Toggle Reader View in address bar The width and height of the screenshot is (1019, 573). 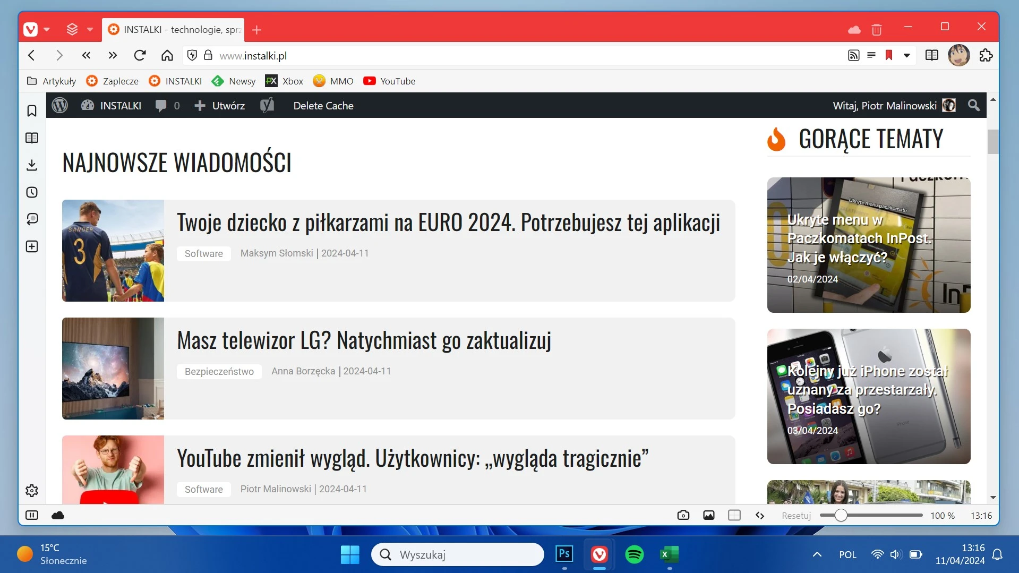coord(871,55)
